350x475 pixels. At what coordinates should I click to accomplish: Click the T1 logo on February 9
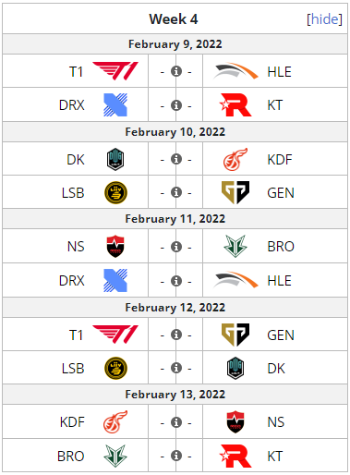(115, 71)
